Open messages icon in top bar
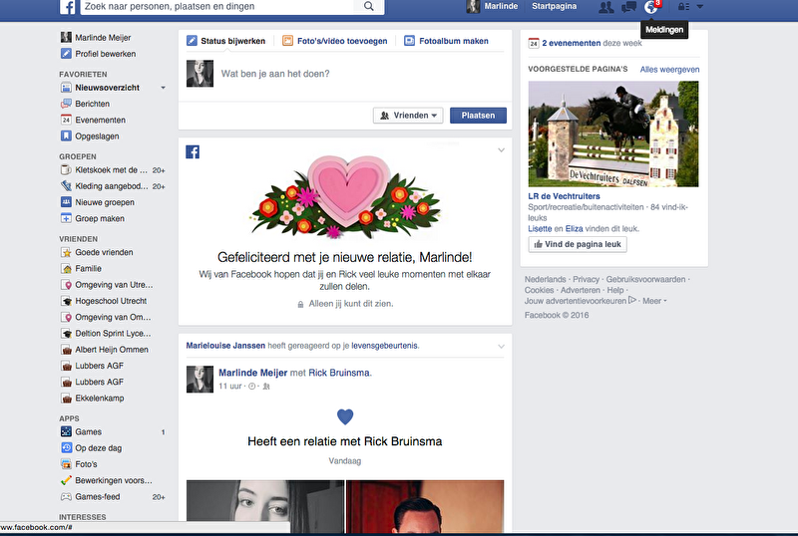Viewport: 798px width, 536px height. tap(629, 7)
